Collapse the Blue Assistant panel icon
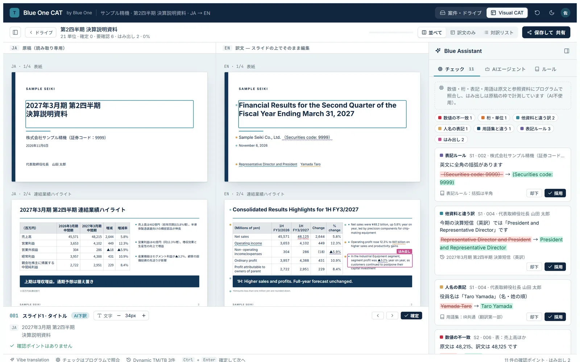 click(567, 51)
